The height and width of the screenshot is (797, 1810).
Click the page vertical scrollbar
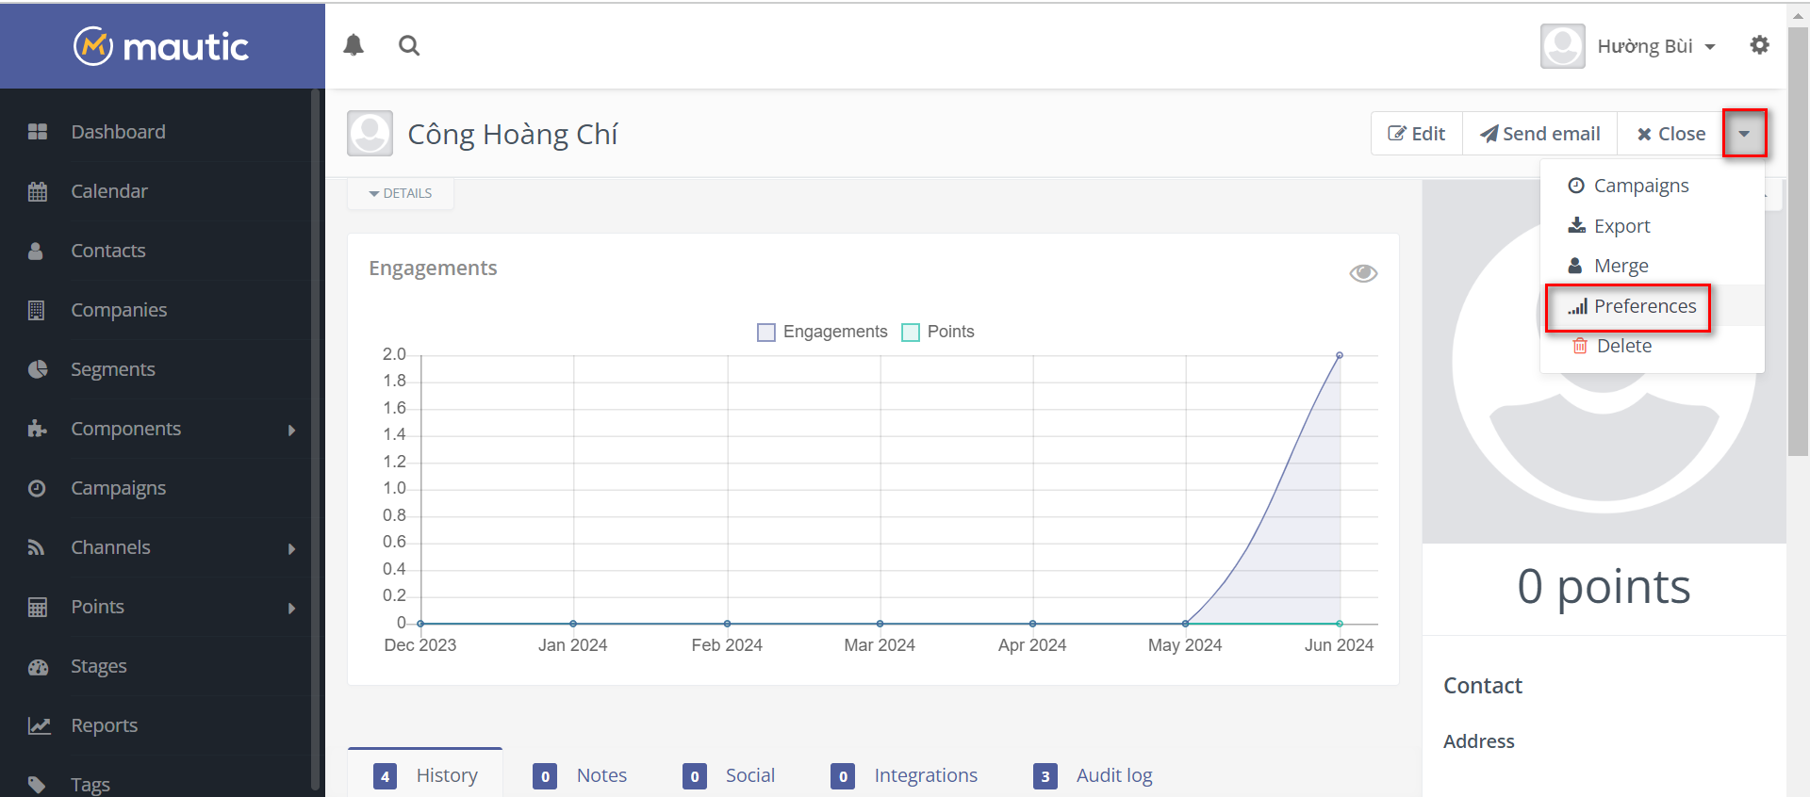pos(1798,236)
